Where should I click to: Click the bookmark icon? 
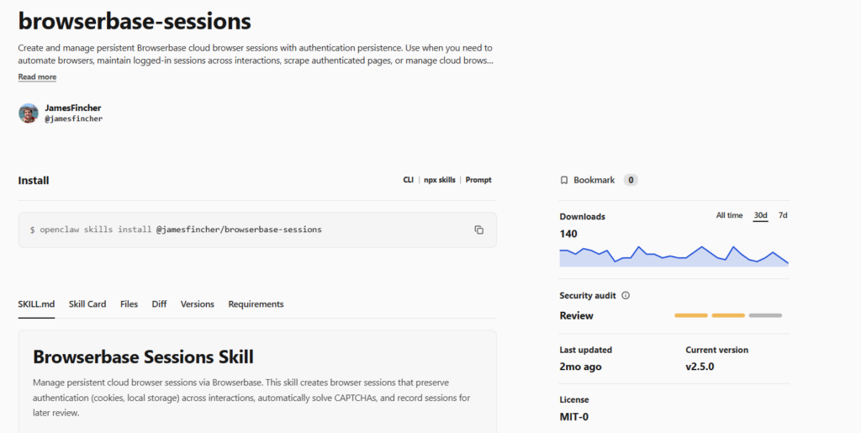click(x=564, y=180)
